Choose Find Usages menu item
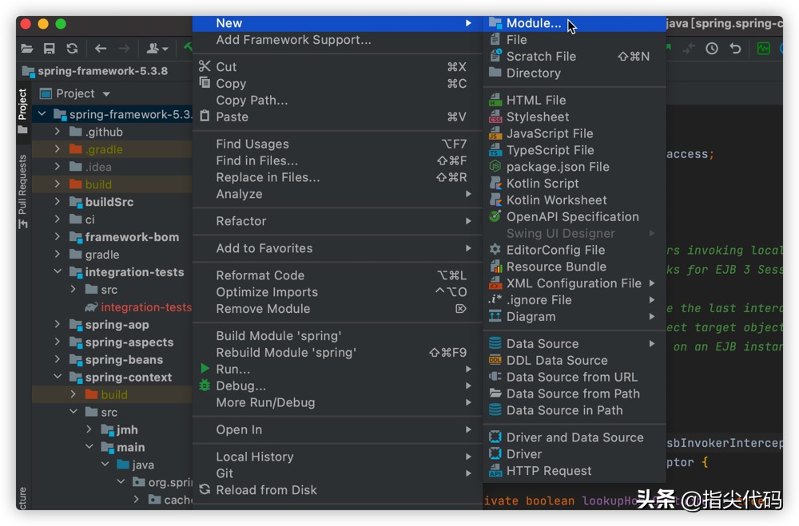799x526 pixels. [x=337, y=144]
